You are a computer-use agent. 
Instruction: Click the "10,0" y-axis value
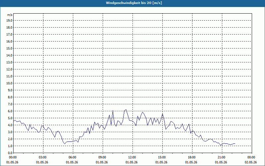tap(9, 83)
